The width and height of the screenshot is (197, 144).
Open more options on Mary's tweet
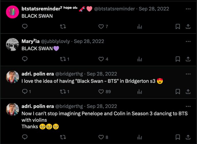pos(188,41)
